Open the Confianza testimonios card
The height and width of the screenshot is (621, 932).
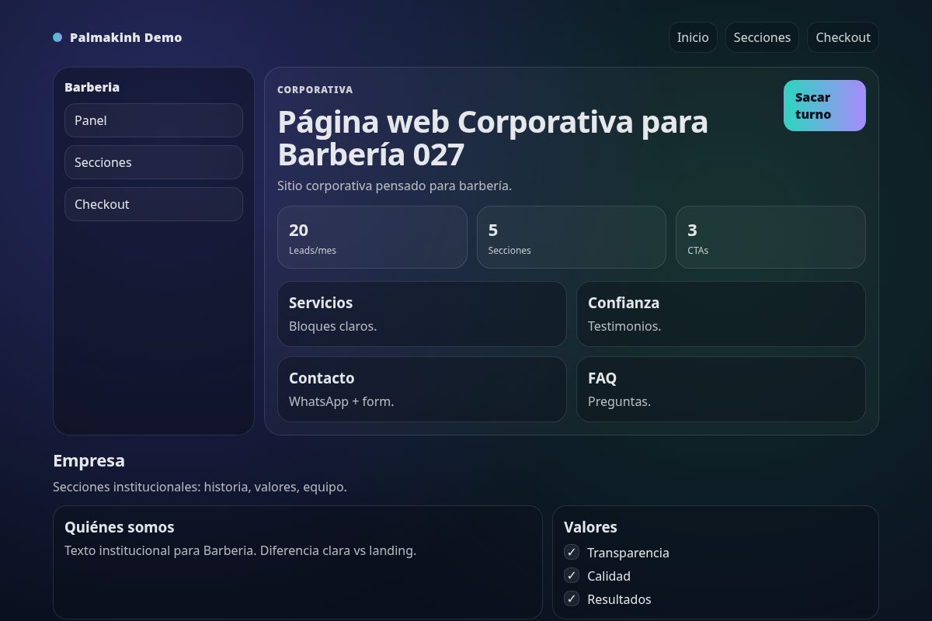point(721,314)
